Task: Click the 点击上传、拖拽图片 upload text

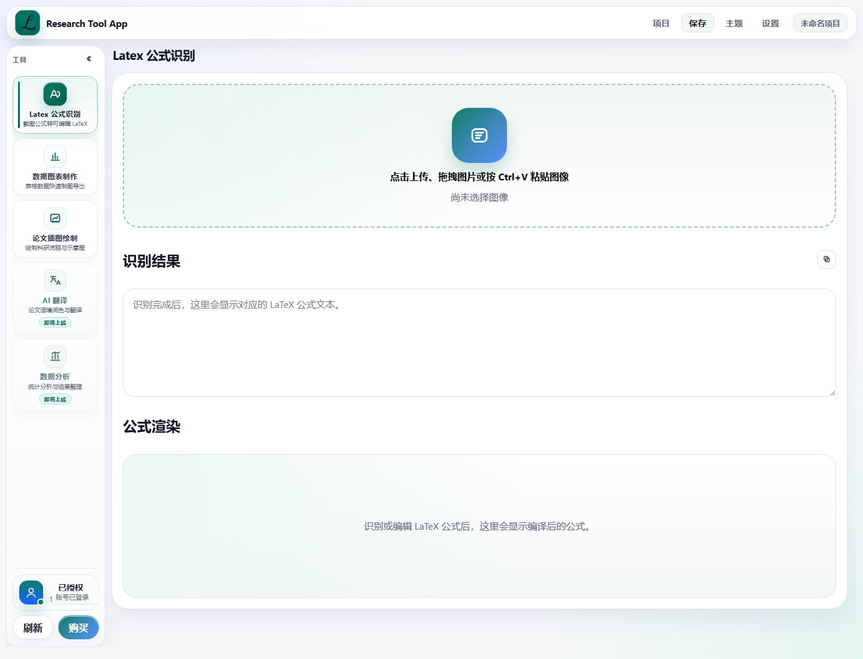Action: click(x=479, y=177)
